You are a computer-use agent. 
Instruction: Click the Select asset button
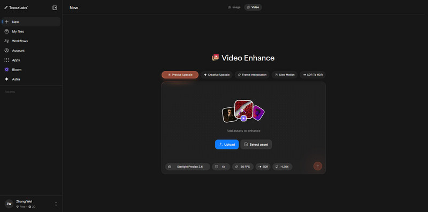click(x=256, y=144)
